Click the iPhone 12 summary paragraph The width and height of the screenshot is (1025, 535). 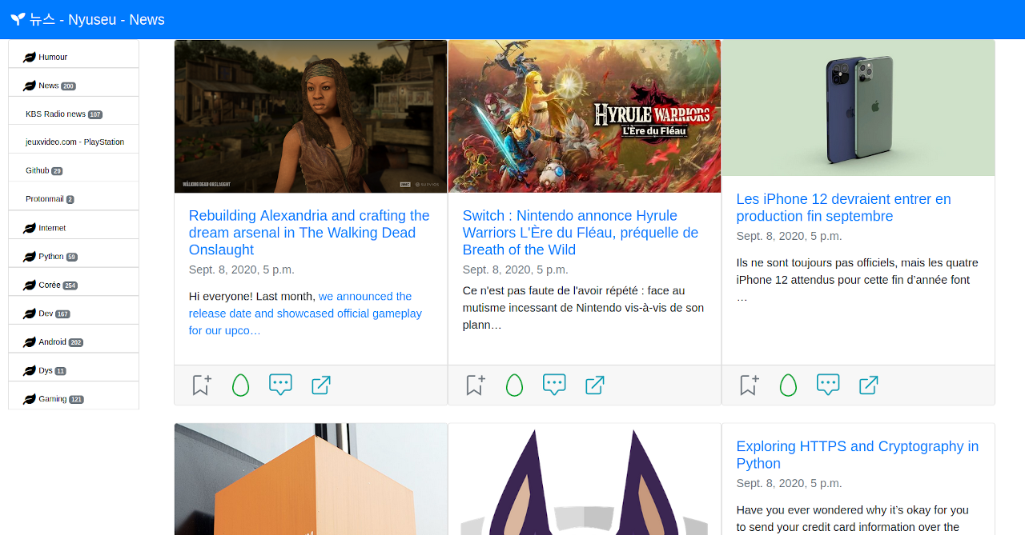click(858, 280)
